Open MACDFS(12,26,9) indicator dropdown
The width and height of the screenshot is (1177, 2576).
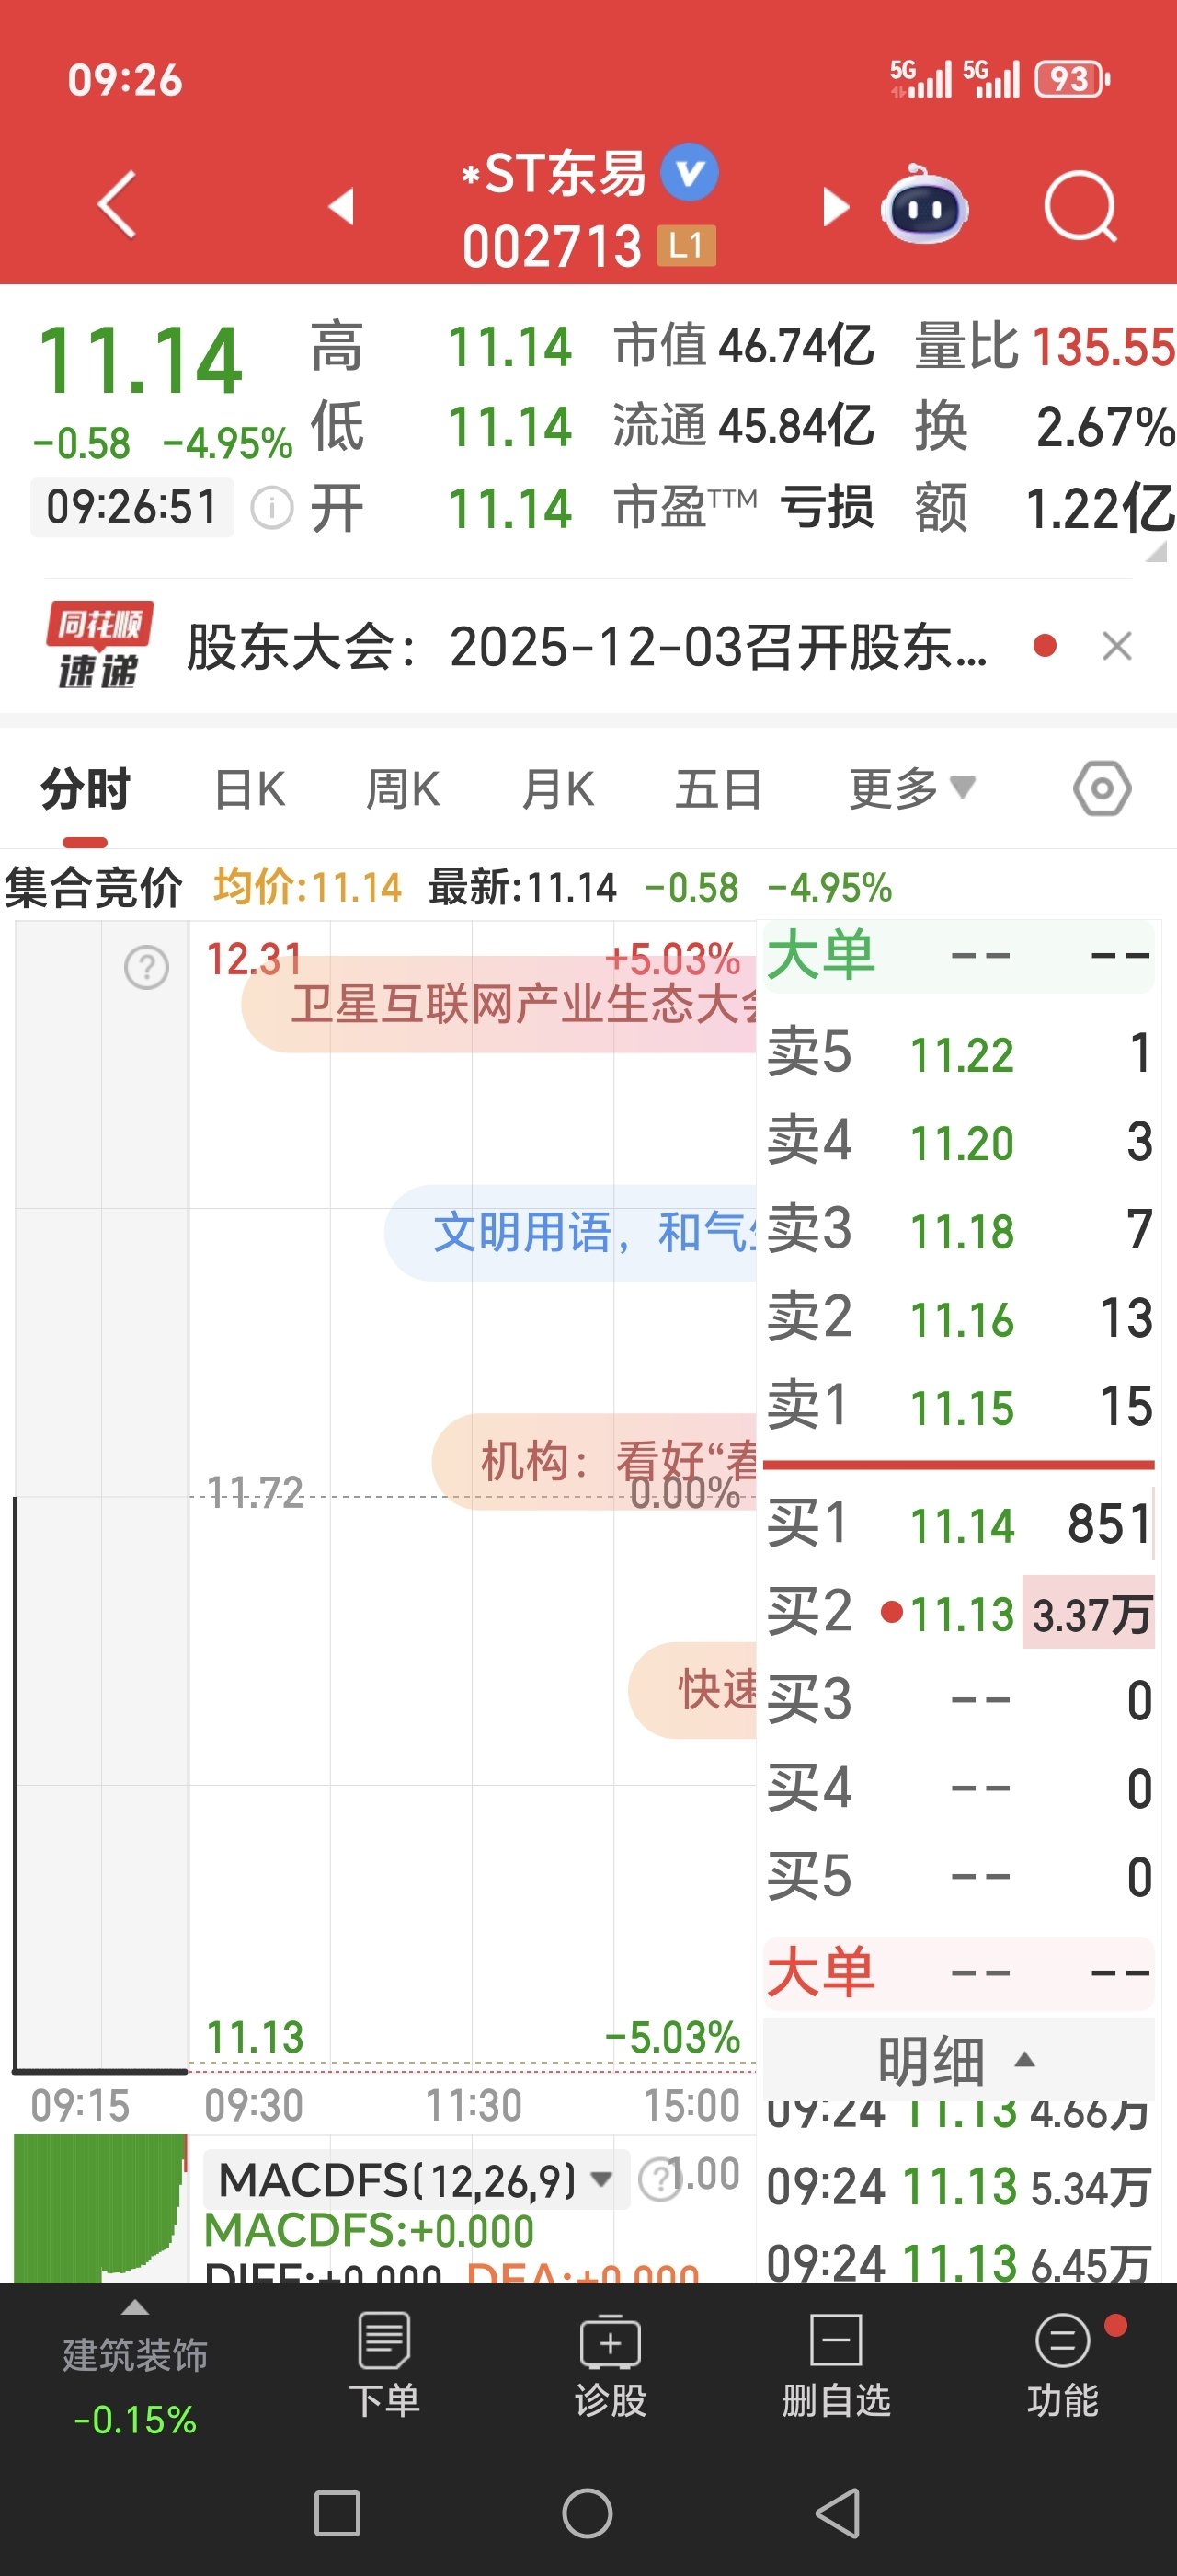415,2179
